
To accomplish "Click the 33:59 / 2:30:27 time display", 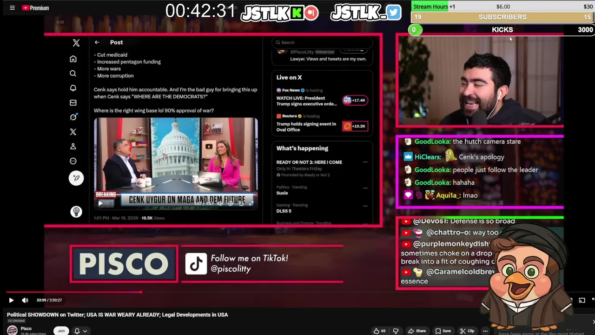I will tap(49, 300).
